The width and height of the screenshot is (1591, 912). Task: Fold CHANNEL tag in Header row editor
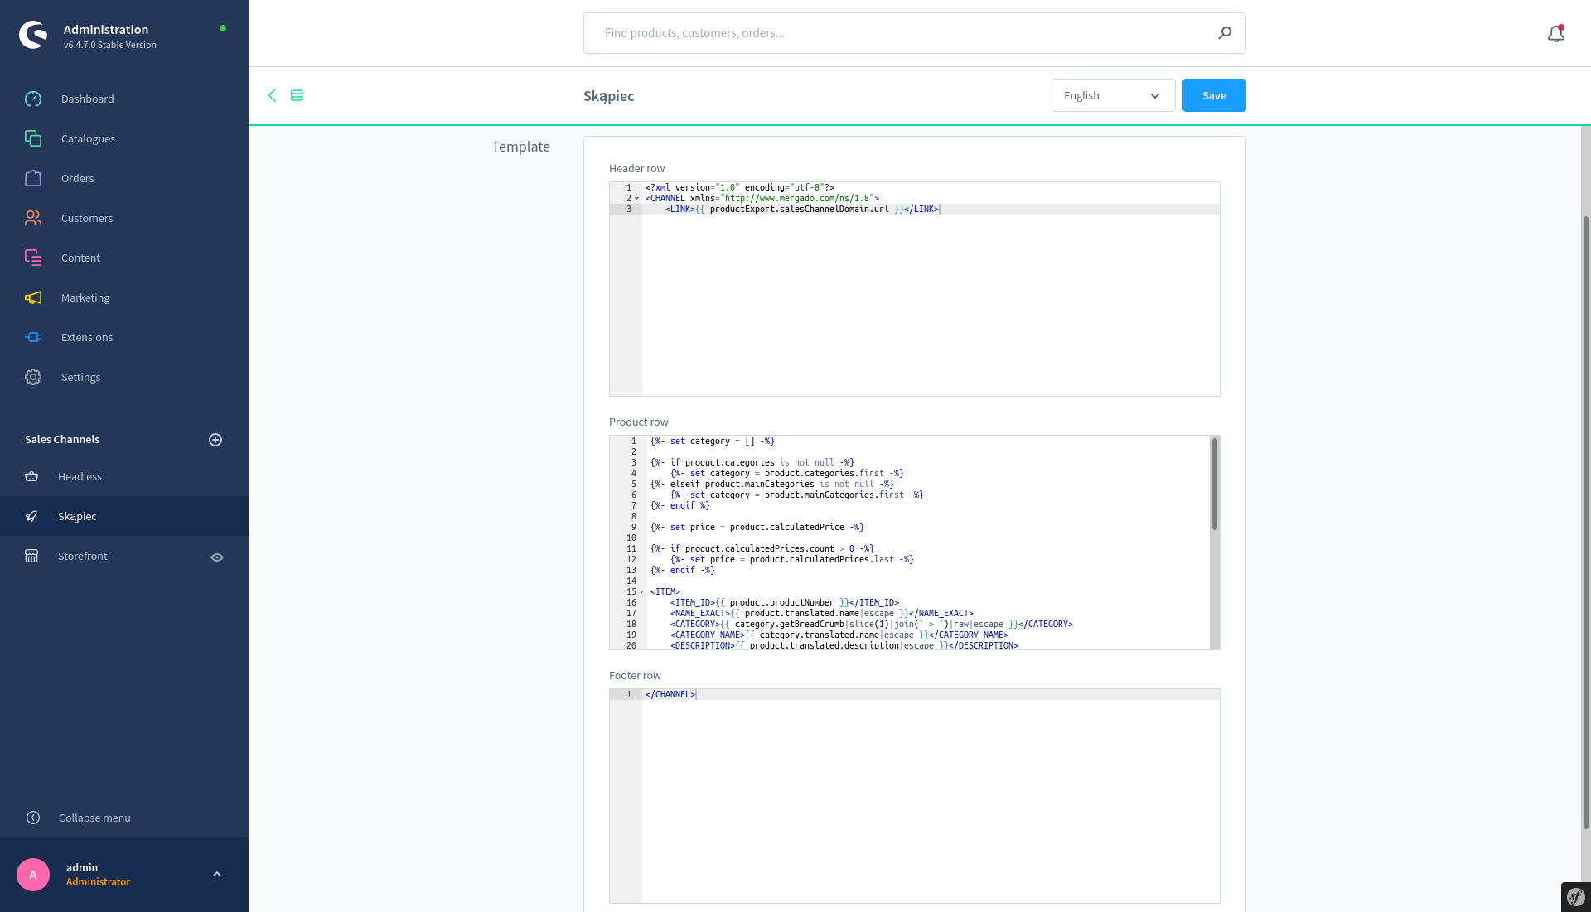click(x=637, y=199)
